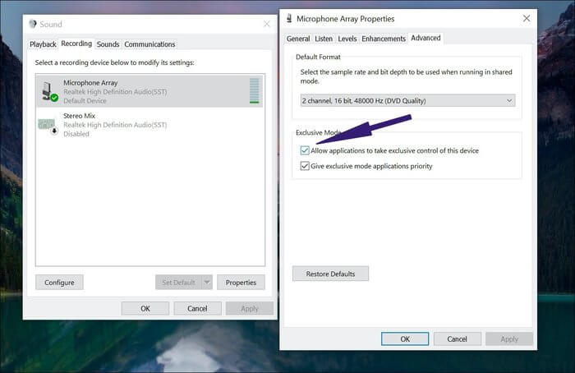Click the Configure button
The height and width of the screenshot is (373, 575).
pos(59,282)
